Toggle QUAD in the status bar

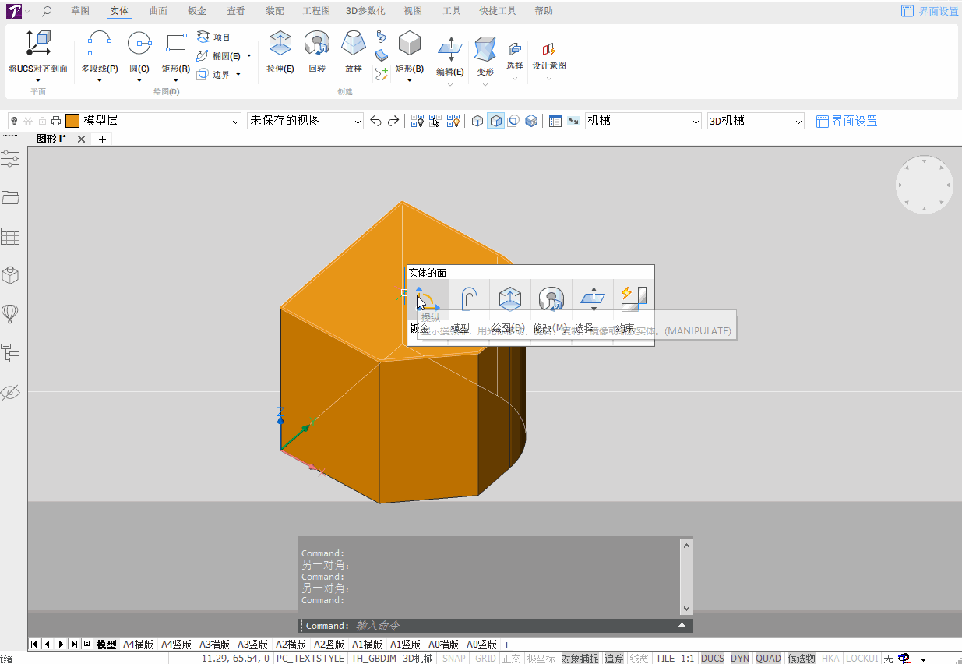coord(768,659)
